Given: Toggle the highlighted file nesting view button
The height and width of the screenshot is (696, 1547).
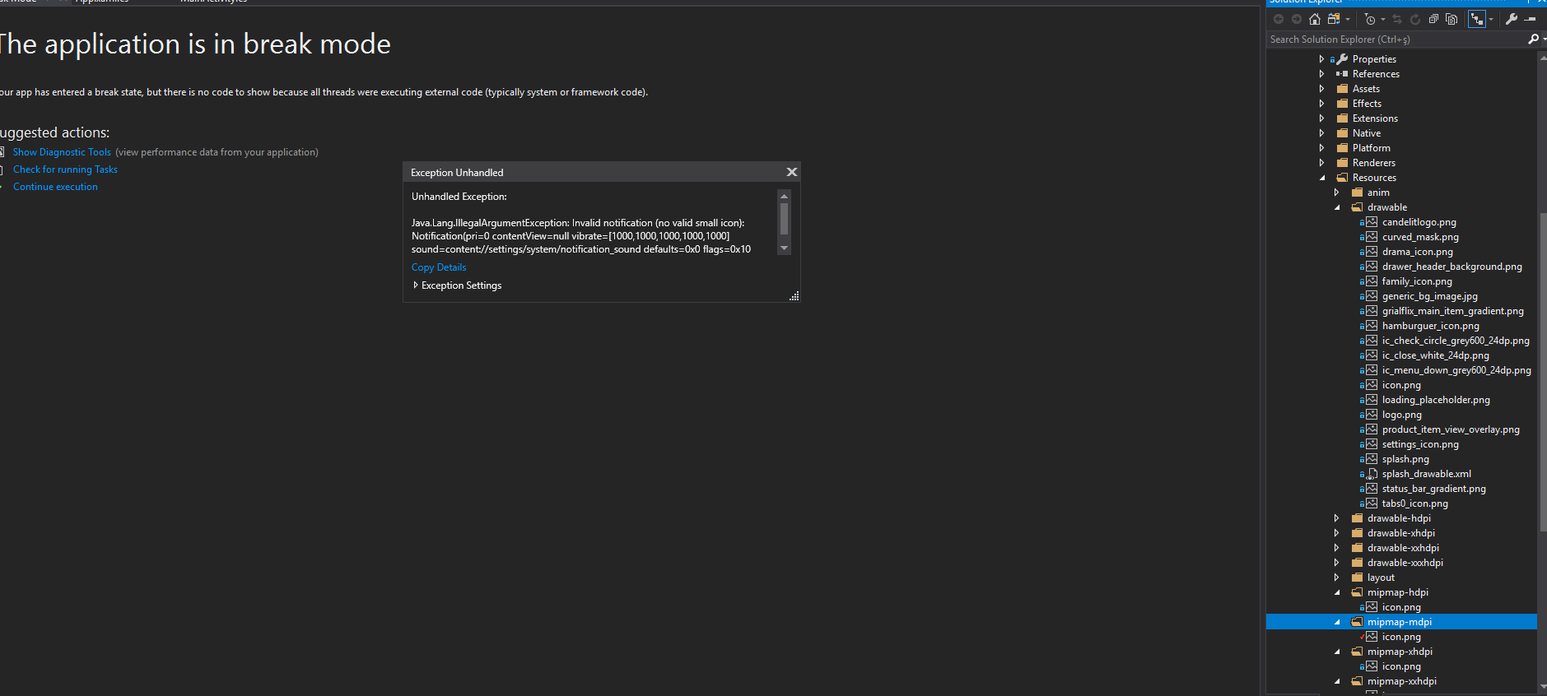Looking at the screenshot, I should pos(1477,19).
